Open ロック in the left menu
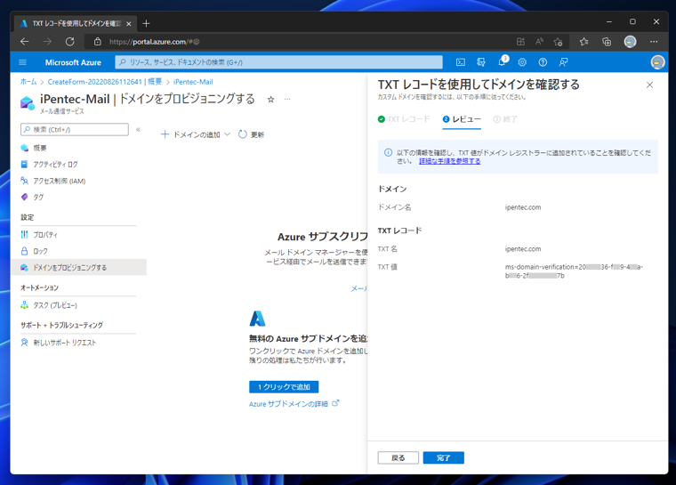Image resolution: width=676 pixels, height=485 pixels. click(x=40, y=251)
